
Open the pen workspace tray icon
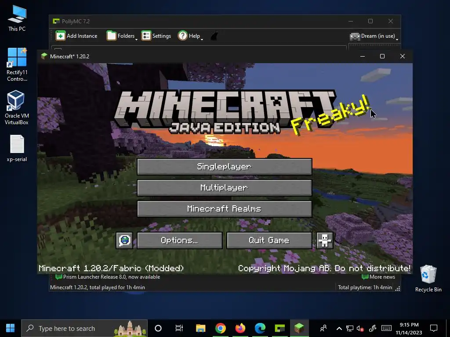click(x=373, y=328)
